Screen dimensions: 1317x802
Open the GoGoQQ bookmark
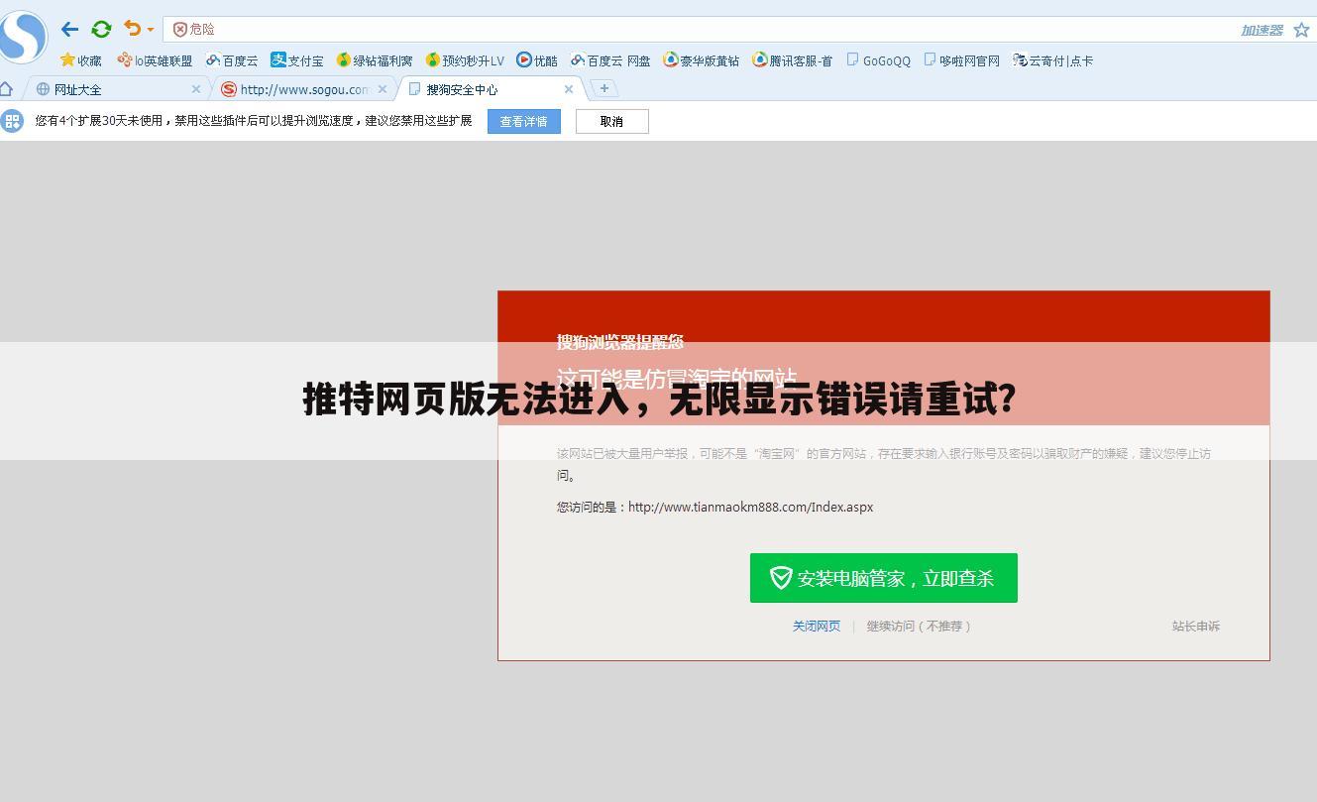click(879, 60)
